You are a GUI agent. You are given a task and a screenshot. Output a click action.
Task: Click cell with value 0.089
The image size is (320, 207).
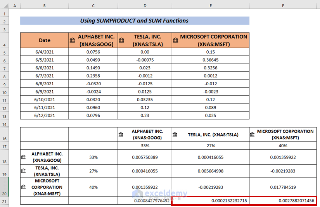pos(211,108)
